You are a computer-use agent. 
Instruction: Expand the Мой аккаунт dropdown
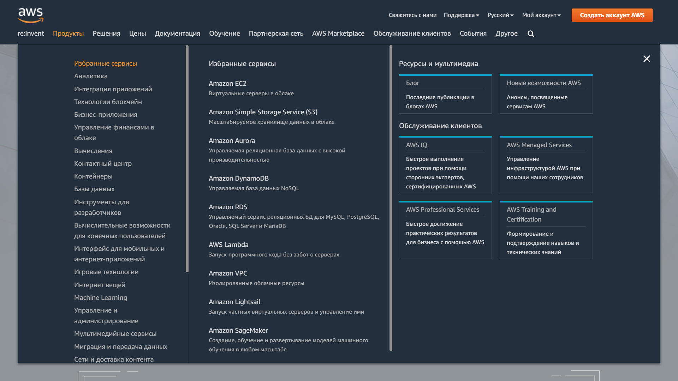pos(541,15)
